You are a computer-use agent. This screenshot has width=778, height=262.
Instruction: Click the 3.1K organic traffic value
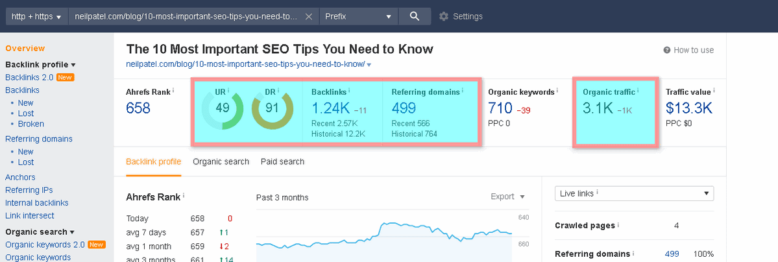pos(598,108)
